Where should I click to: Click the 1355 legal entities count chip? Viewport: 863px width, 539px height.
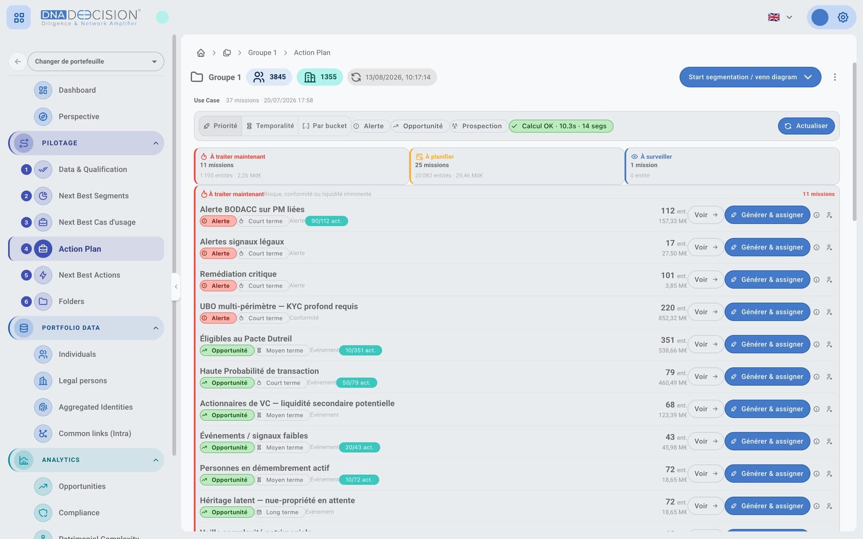[320, 77]
